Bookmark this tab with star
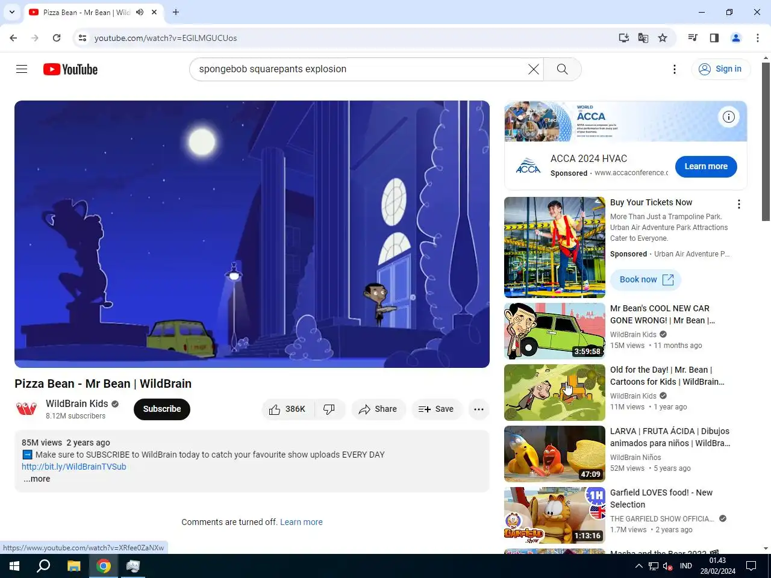Screen dimensions: 771x578 point(663,38)
